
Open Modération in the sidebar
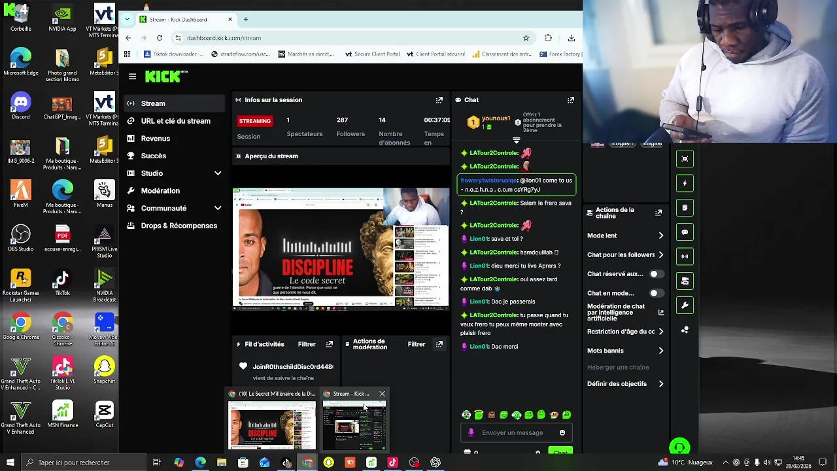point(175,191)
